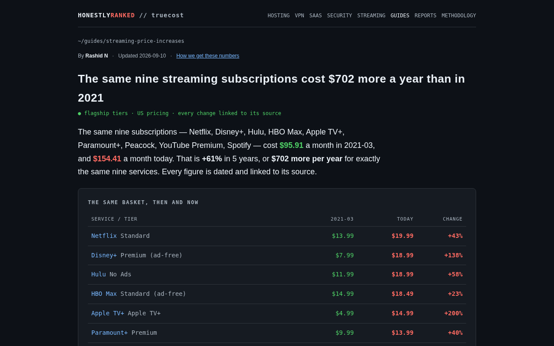The height and width of the screenshot is (346, 554).
Task: Click the headline about $702 more a year
Action: pyautogui.click(x=271, y=88)
